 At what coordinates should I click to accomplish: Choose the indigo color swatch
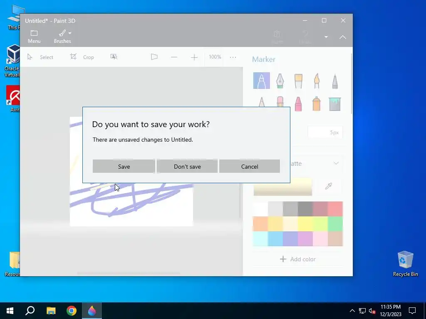[x=290, y=239]
